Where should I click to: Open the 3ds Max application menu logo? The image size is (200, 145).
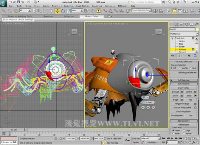(3, 3)
